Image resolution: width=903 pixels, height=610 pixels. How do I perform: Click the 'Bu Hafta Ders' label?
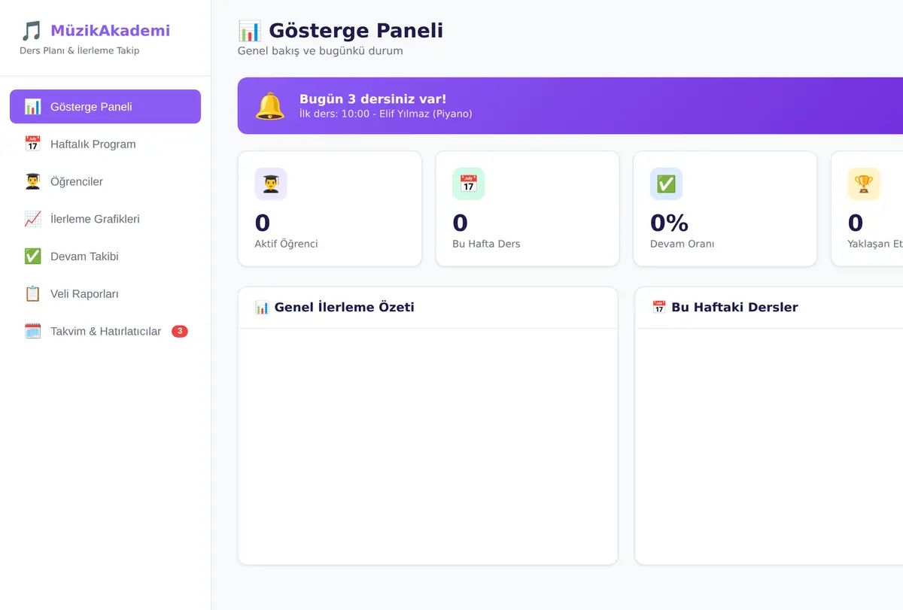(x=486, y=244)
